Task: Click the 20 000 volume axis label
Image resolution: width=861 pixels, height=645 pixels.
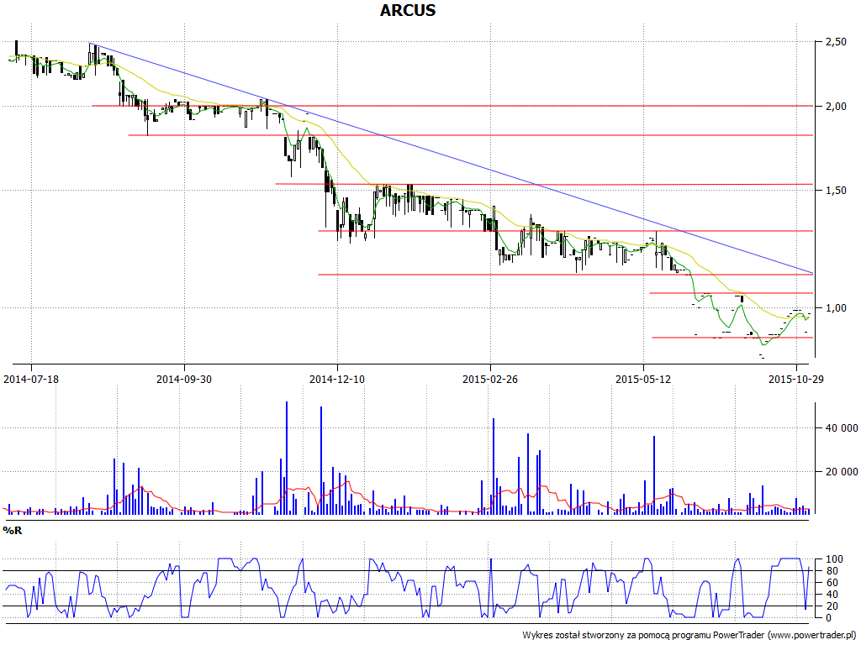Action: coord(841,472)
